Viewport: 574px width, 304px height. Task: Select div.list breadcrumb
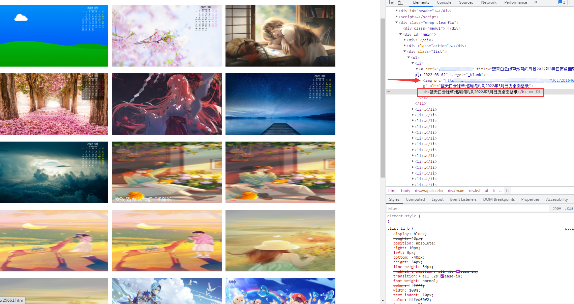coord(474,191)
